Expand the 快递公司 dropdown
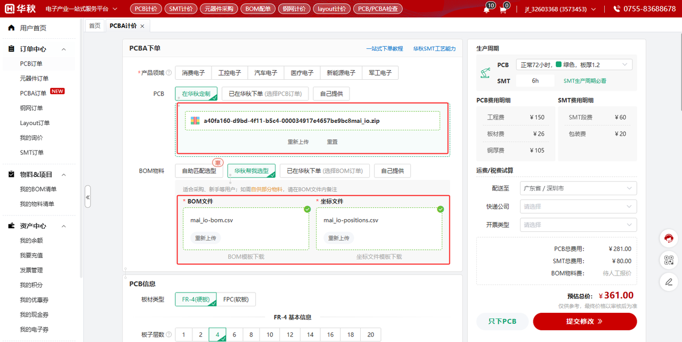 tap(578, 206)
